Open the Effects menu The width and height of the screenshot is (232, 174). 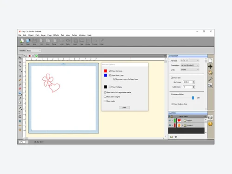[x=56, y=35]
